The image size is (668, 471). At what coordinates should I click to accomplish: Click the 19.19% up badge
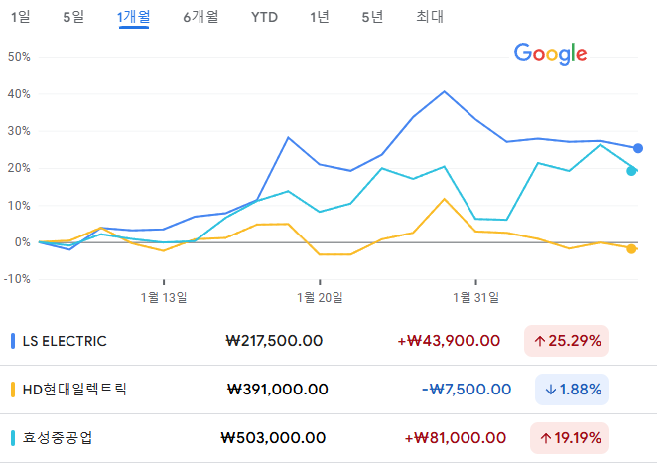point(570,438)
